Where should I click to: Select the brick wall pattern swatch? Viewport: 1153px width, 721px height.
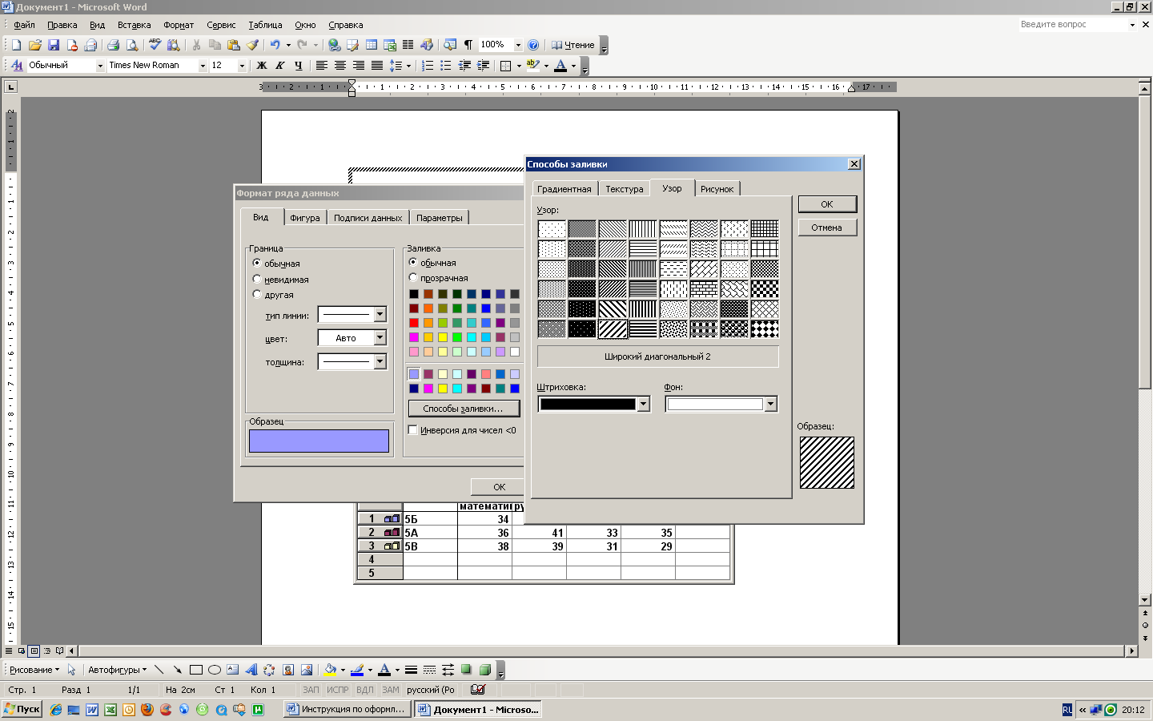click(x=704, y=289)
